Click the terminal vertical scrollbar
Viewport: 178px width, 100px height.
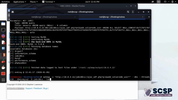click(x=150, y=69)
